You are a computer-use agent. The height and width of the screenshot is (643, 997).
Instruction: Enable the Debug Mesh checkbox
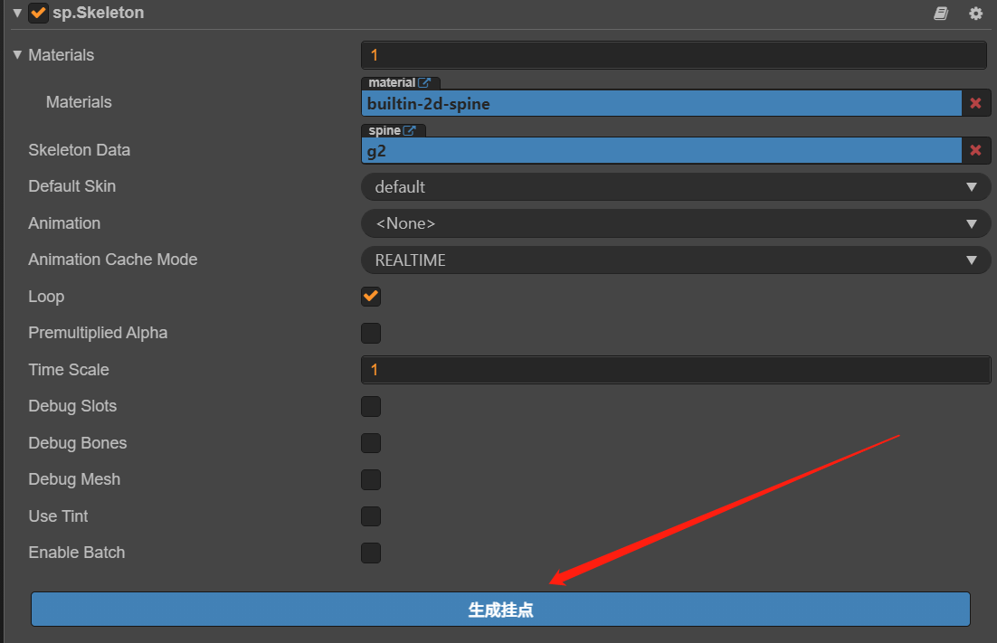coord(371,479)
